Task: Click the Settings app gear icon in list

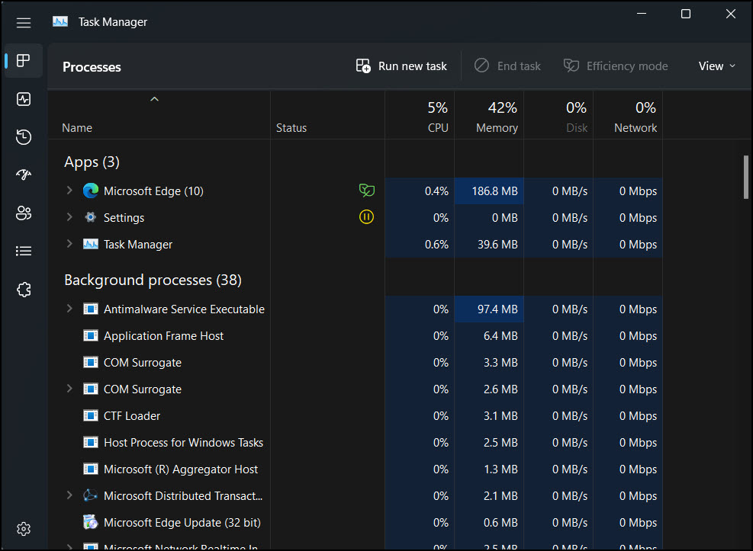Action: pos(90,217)
